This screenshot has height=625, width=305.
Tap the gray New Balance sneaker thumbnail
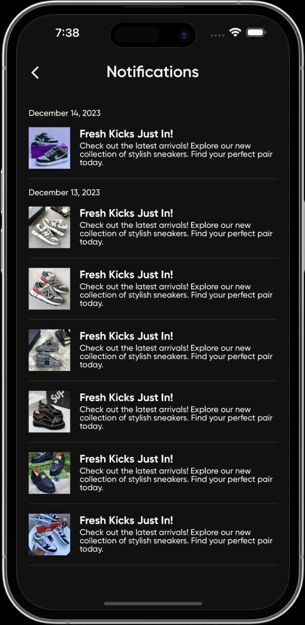(x=49, y=288)
